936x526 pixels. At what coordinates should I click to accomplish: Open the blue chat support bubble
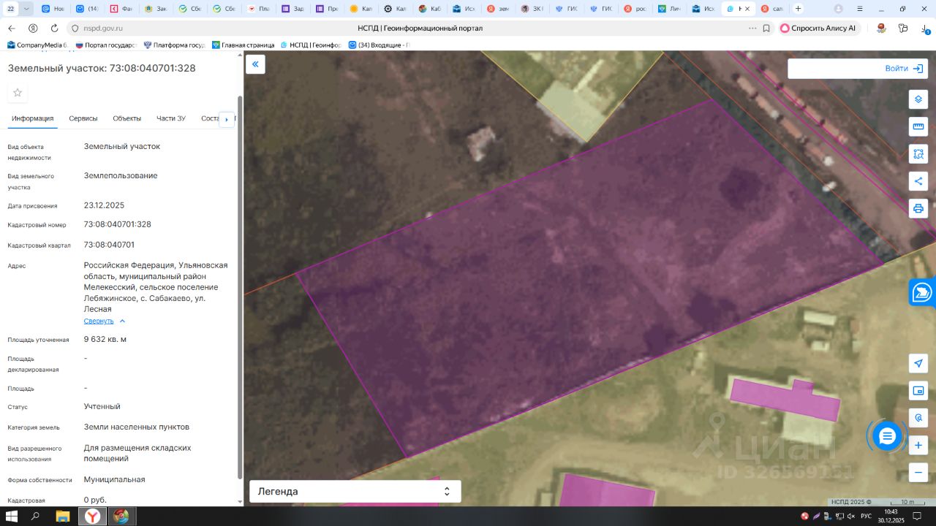[x=887, y=436]
